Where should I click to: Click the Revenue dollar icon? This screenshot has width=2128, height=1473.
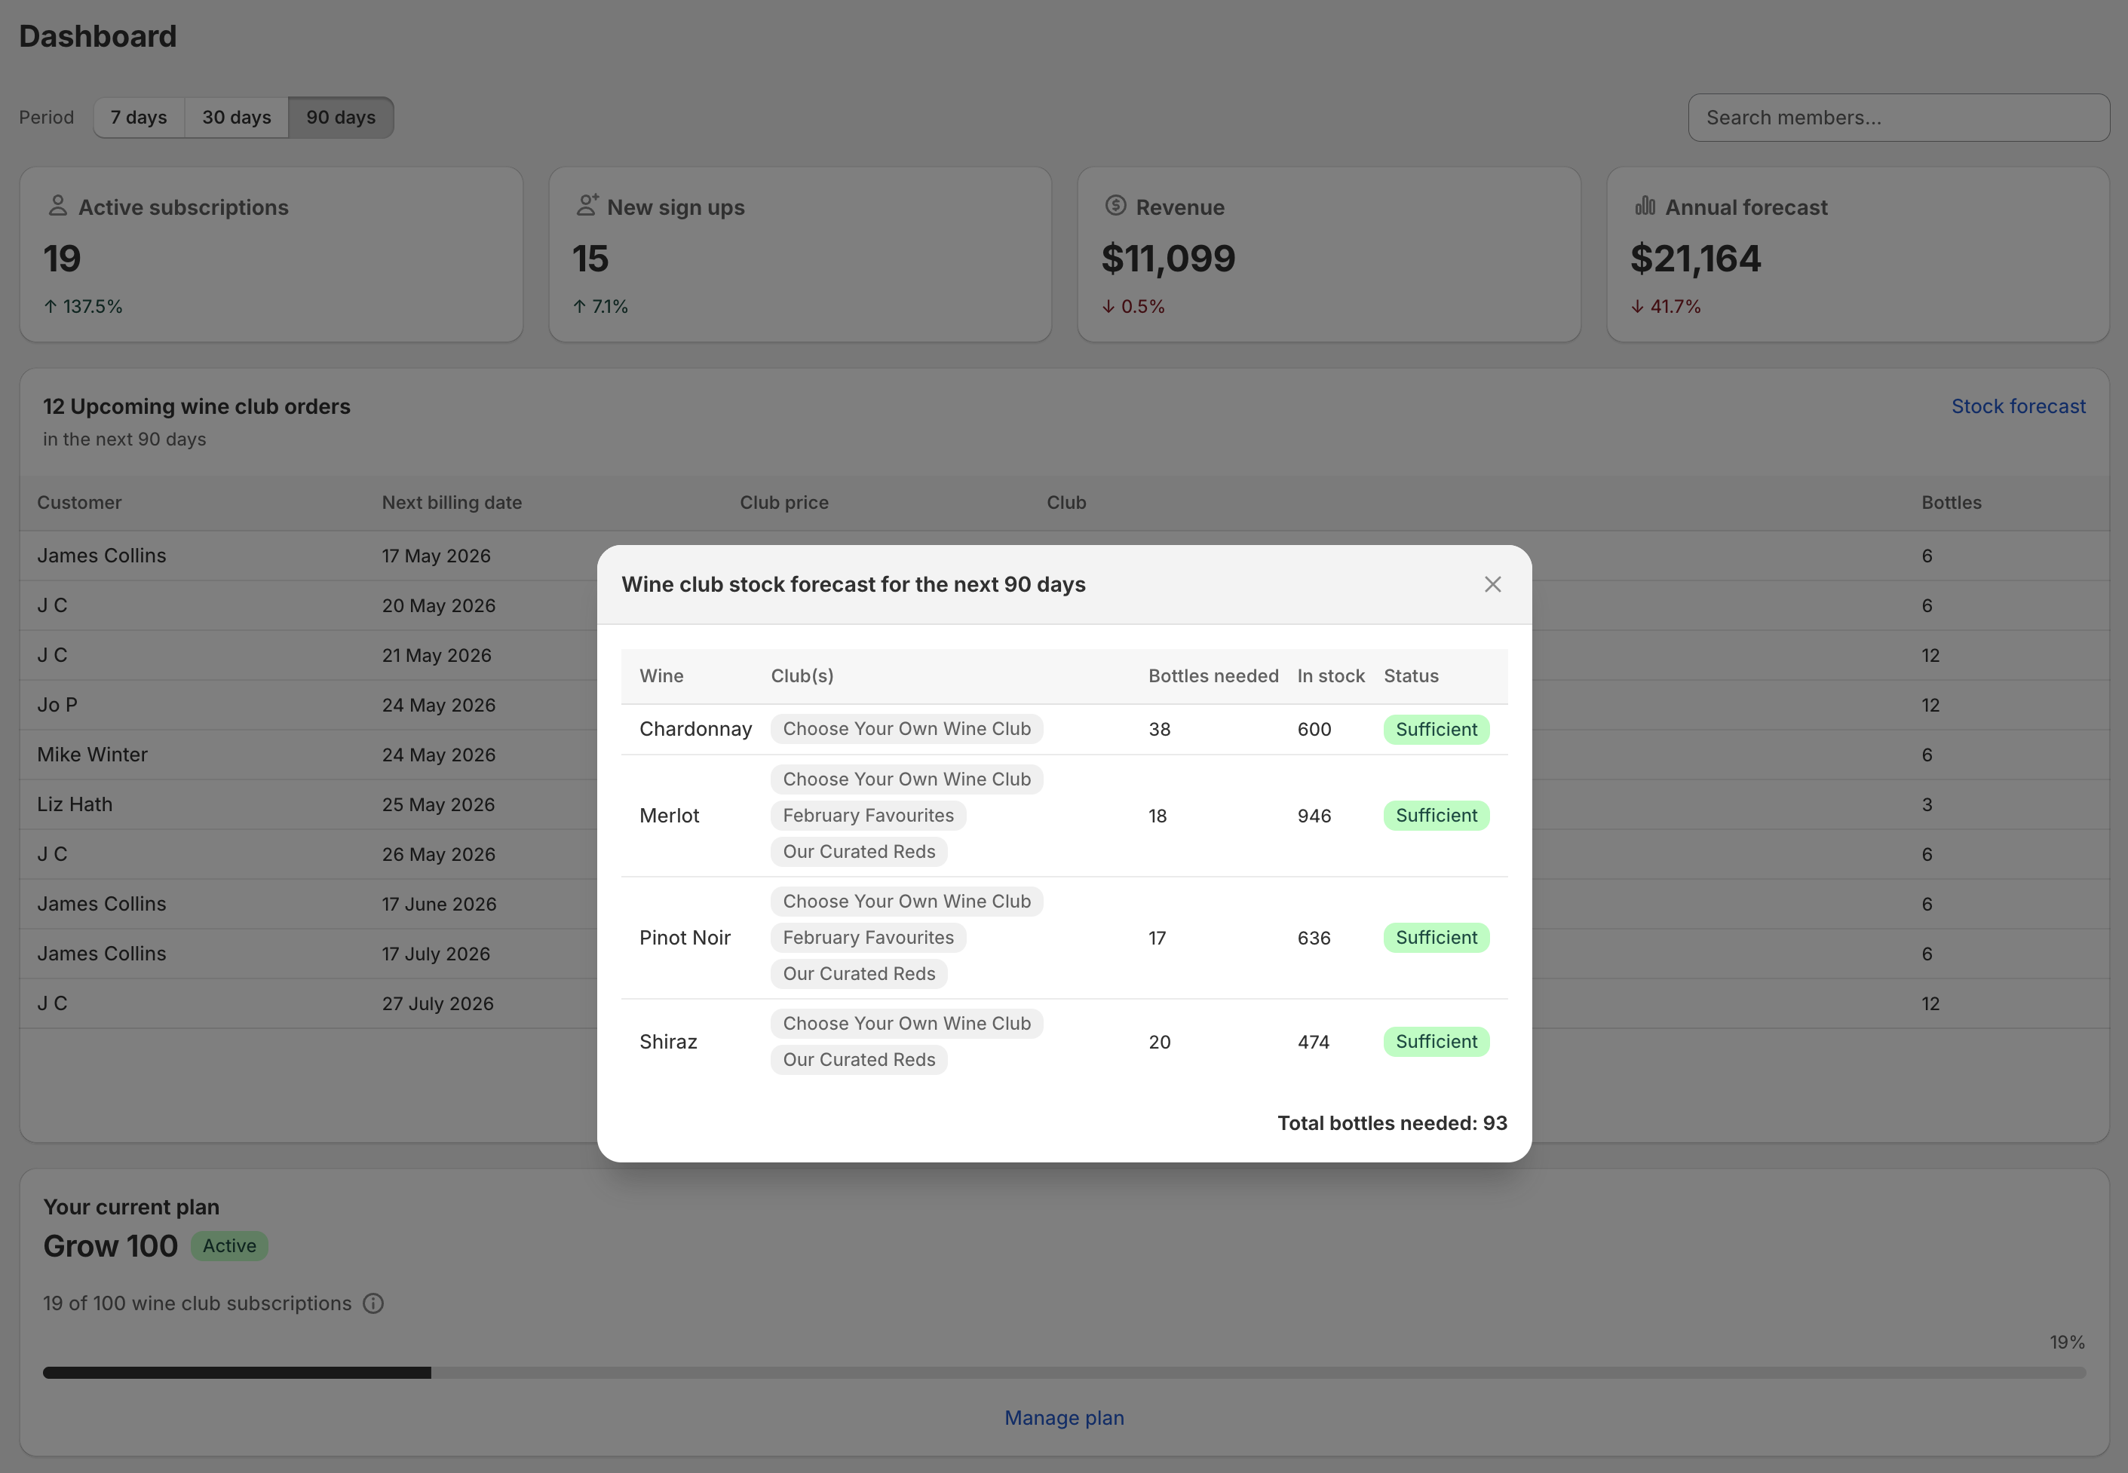click(1115, 206)
